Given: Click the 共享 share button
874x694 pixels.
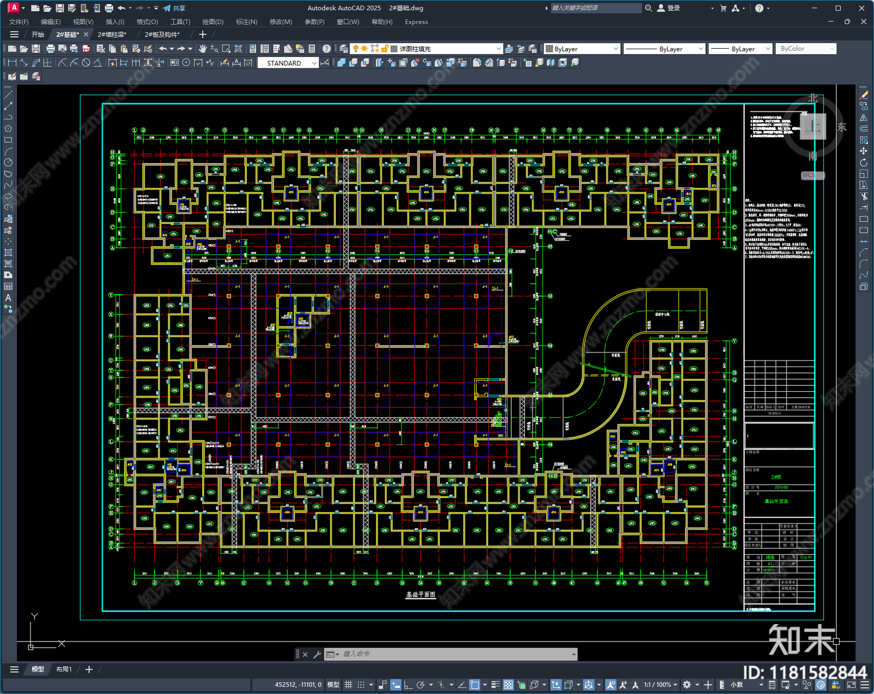Looking at the screenshot, I should pos(174,8).
